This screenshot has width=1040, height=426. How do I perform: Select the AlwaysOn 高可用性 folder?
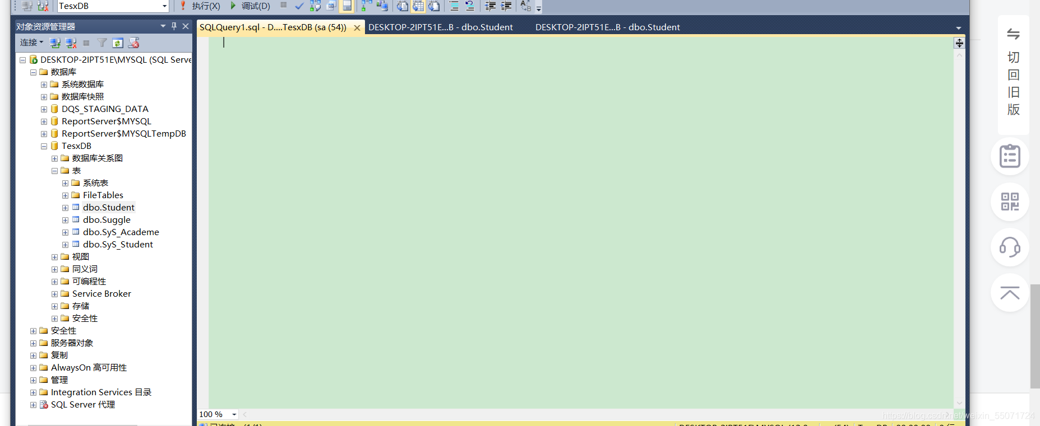[89, 368]
